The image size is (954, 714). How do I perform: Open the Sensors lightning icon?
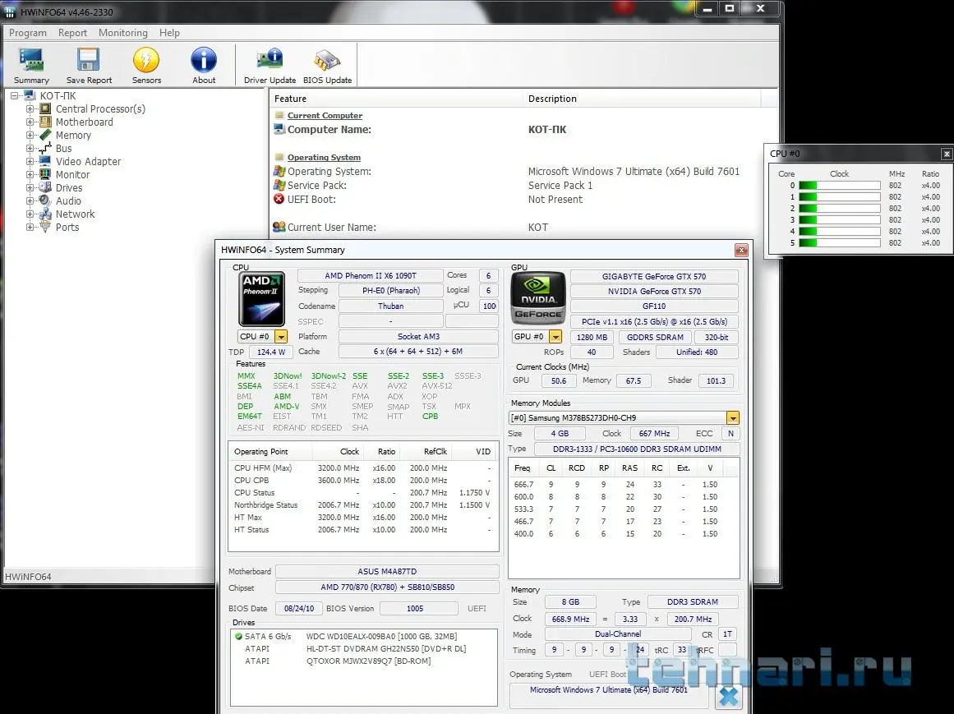click(146, 61)
